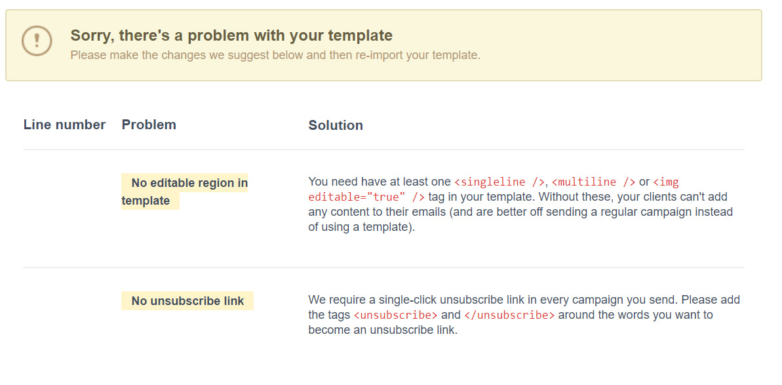This screenshot has height=385, width=782.
Task: Click the 'regular campaign instead' text line
Action: [520, 211]
